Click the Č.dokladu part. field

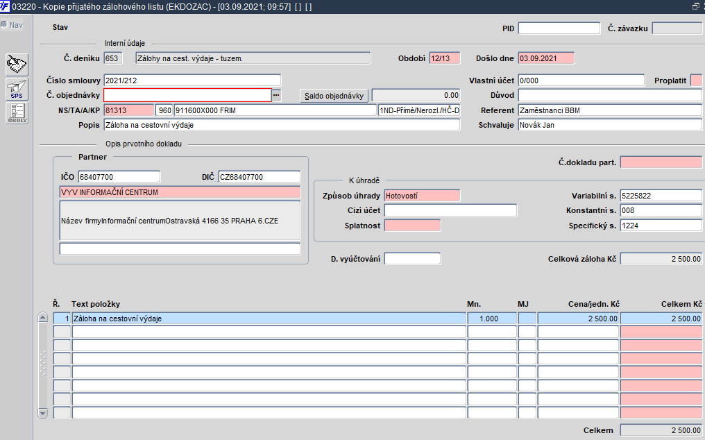tap(661, 162)
